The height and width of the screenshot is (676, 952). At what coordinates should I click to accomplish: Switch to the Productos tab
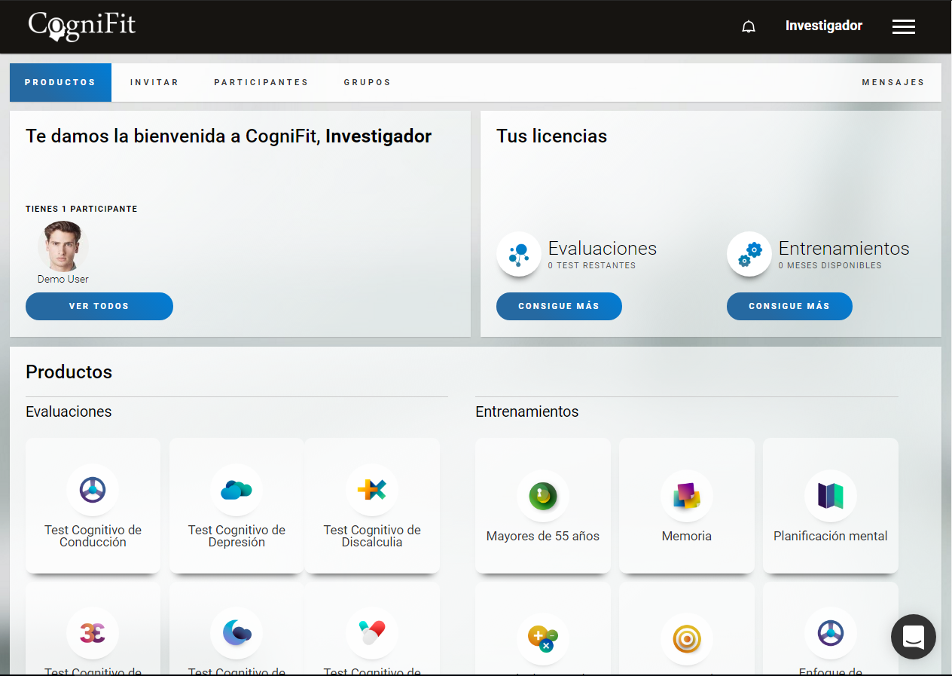60,82
